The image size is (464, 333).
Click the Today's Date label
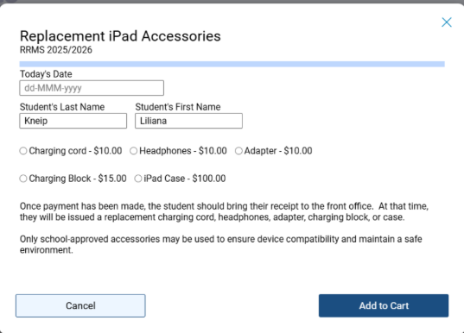46,74
